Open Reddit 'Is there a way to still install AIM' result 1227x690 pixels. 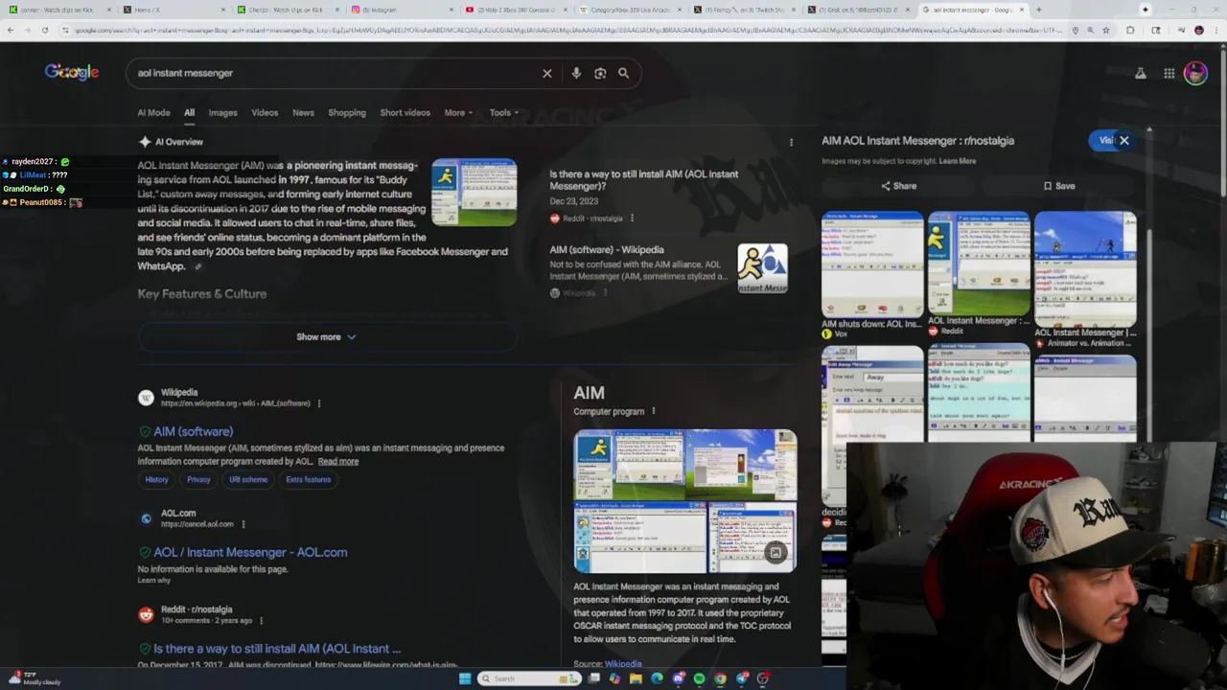(x=277, y=649)
